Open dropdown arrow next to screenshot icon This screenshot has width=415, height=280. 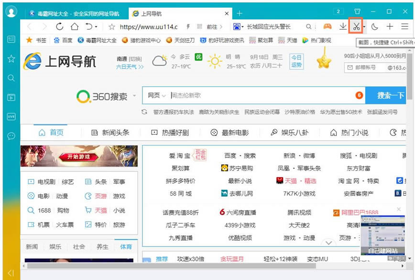click(x=364, y=27)
